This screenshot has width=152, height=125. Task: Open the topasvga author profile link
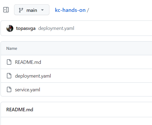click(26, 28)
